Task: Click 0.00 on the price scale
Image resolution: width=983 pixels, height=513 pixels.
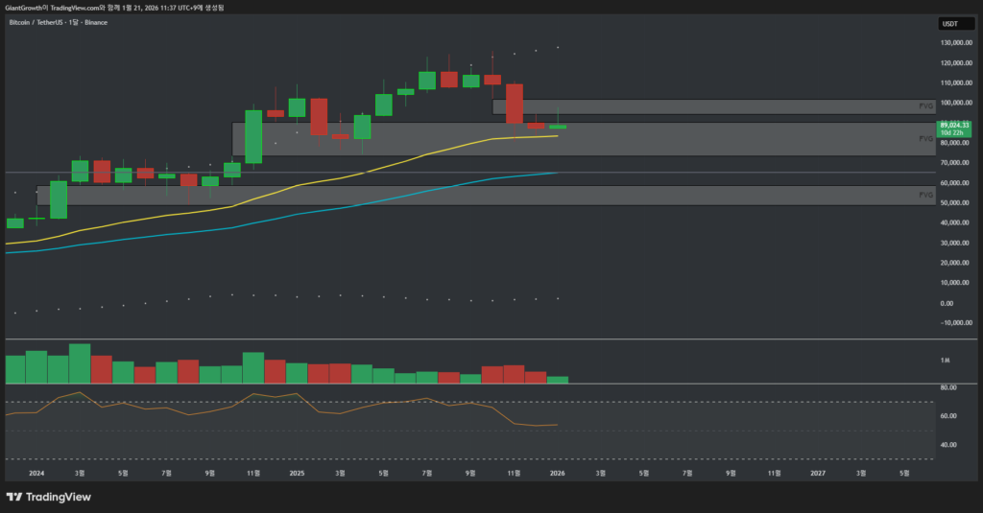Action: [x=947, y=303]
